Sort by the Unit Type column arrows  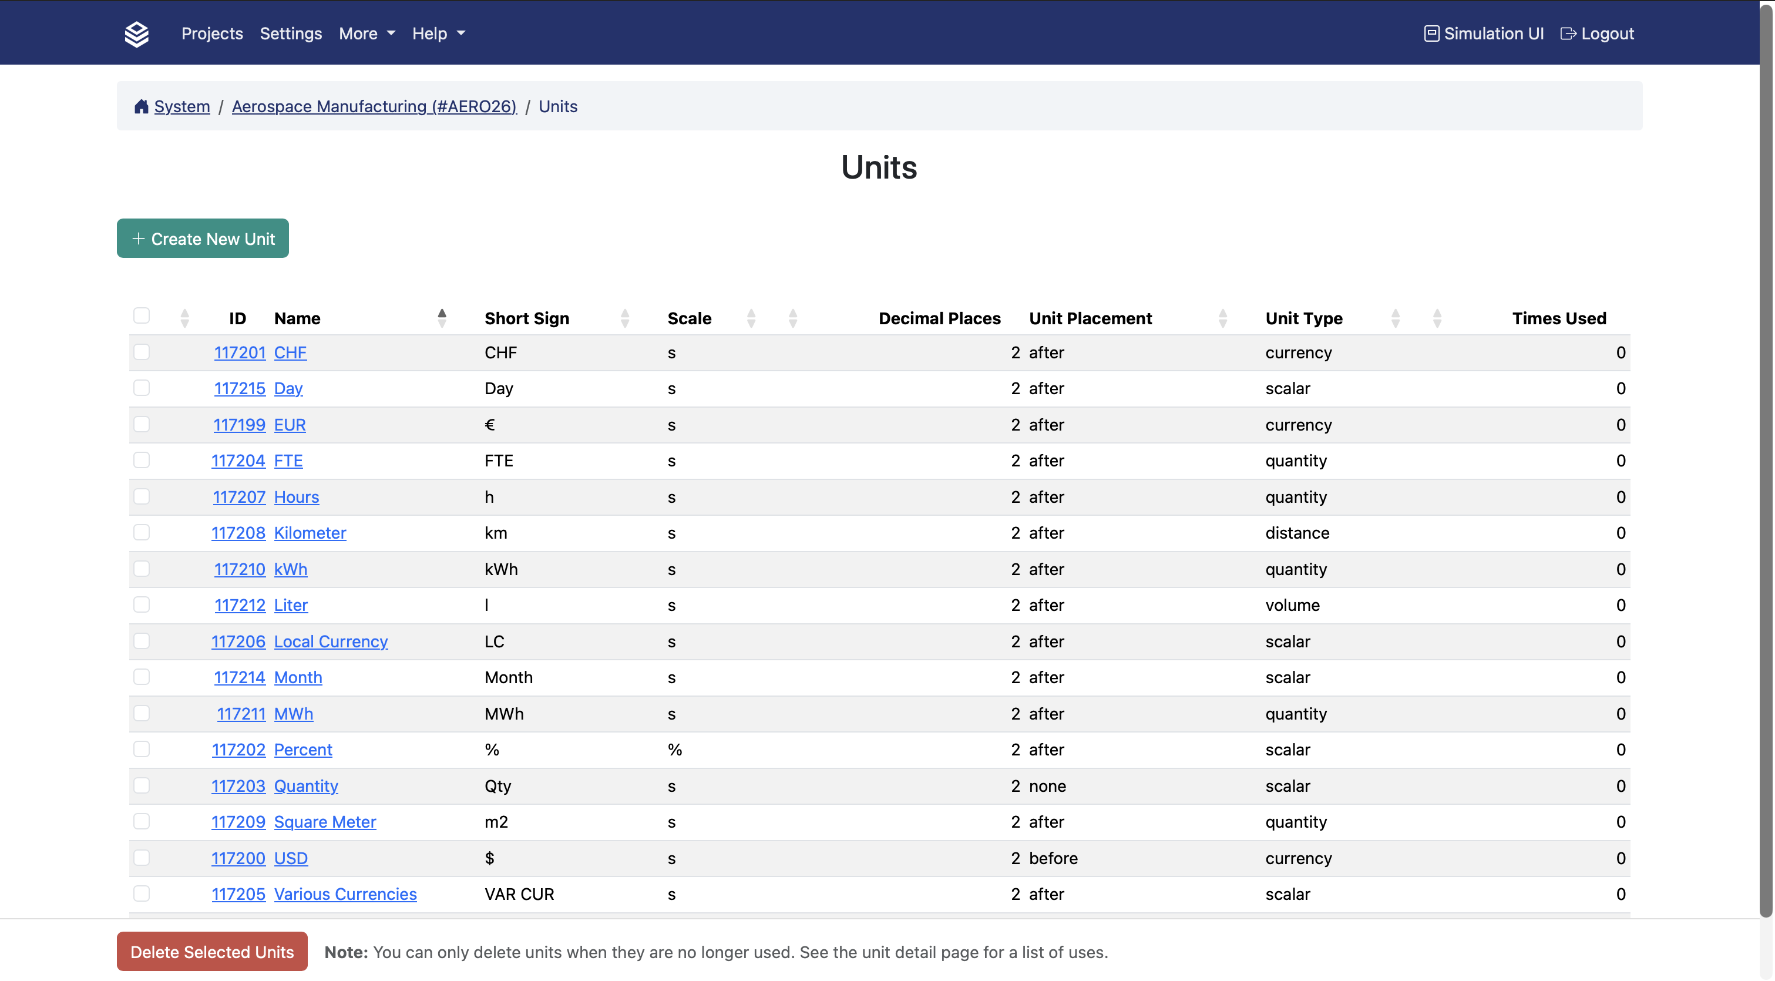[1396, 318]
